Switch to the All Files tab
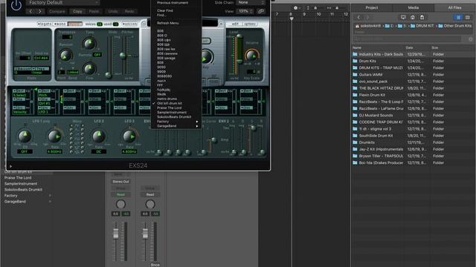Image resolution: width=476 pixels, height=267 pixels. pyautogui.click(x=454, y=8)
